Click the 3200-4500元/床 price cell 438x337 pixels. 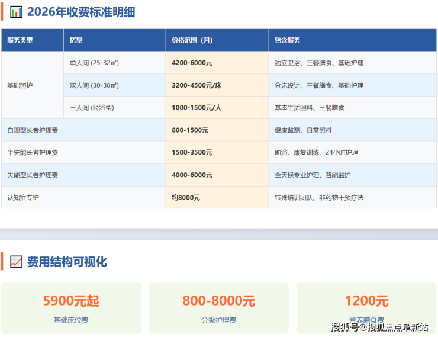pyautogui.click(x=197, y=85)
